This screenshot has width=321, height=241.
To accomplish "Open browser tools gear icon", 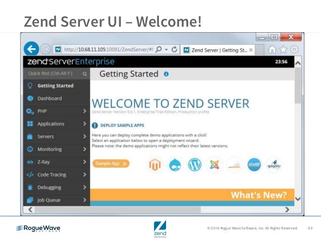I will 294,49.
